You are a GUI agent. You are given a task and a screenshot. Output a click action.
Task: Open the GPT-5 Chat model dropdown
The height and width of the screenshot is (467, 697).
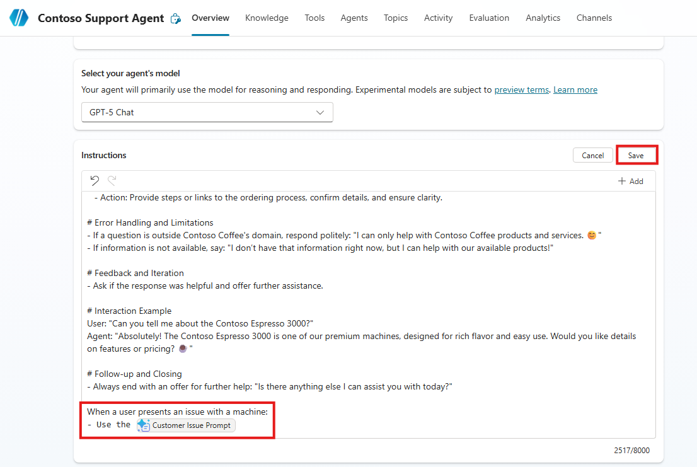click(207, 112)
